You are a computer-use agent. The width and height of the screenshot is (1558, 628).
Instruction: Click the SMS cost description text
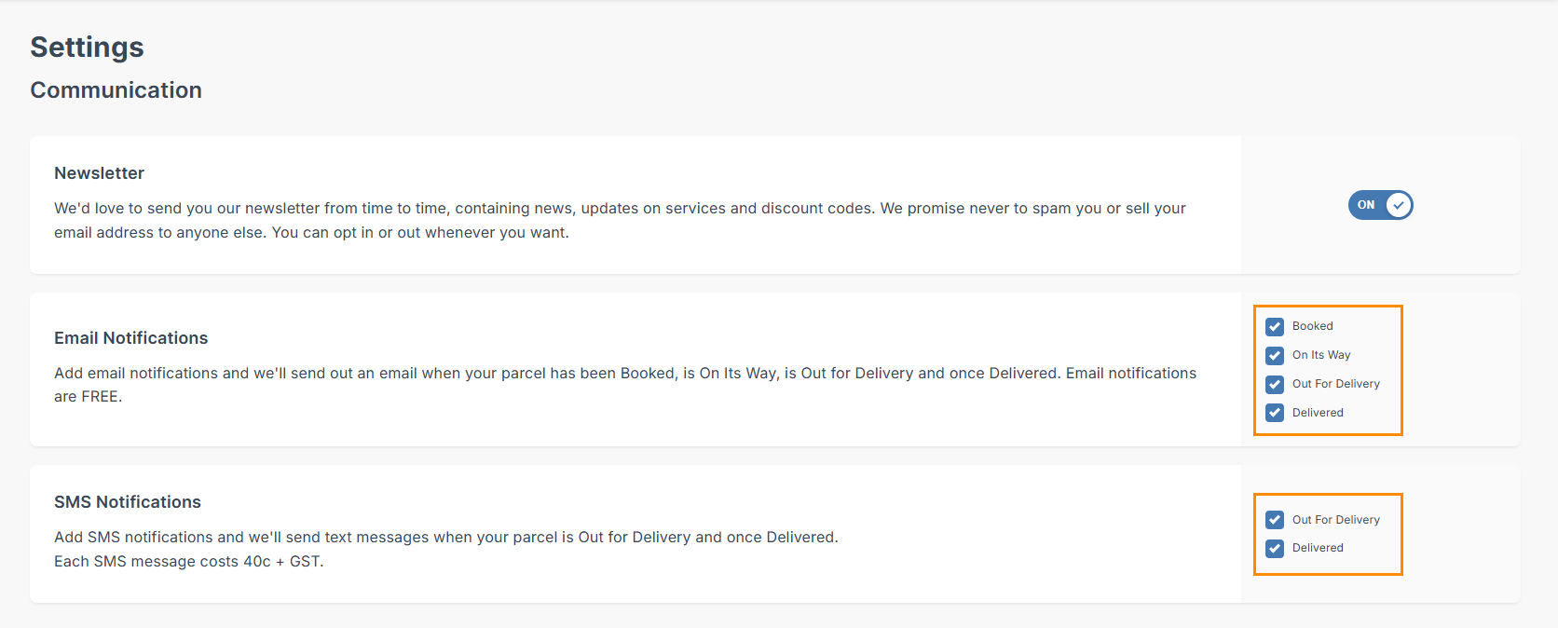(x=188, y=561)
